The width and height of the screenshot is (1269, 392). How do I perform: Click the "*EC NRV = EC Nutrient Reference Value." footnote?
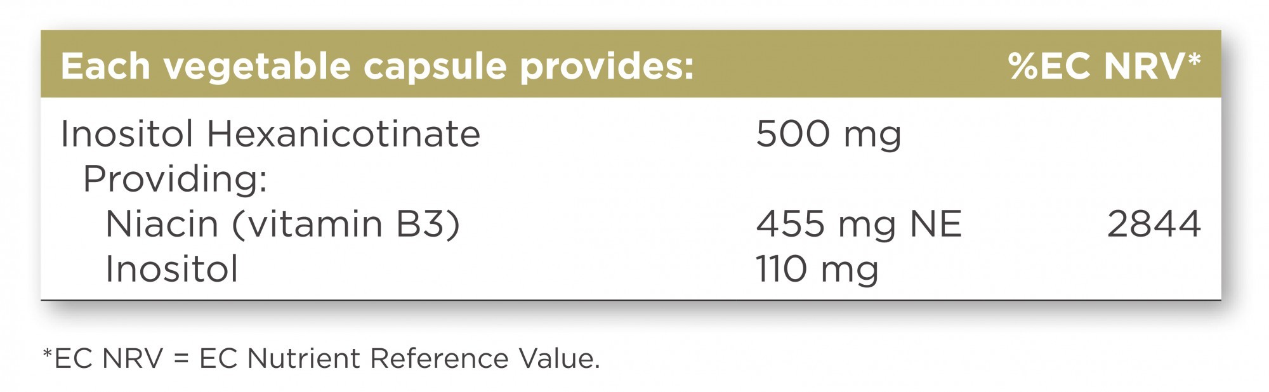tap(320, 358)
